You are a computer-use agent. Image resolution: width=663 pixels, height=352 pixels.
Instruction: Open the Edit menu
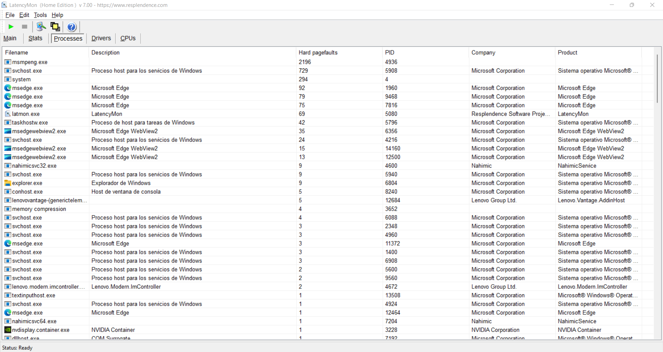click(24, 15)
